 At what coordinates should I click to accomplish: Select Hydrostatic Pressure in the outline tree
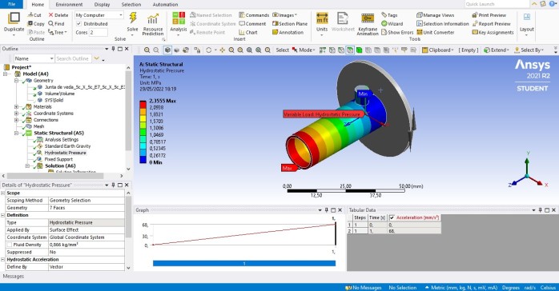click(x=65, y=153)
